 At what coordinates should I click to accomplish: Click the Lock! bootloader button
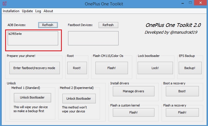point(155,68)
